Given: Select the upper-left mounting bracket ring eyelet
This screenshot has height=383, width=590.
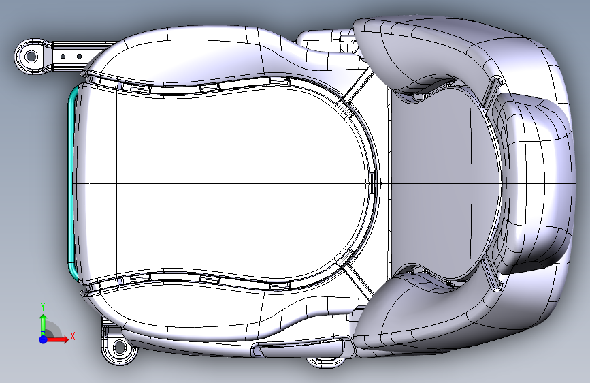Looking at the screenshot, I should pos(31,57).
